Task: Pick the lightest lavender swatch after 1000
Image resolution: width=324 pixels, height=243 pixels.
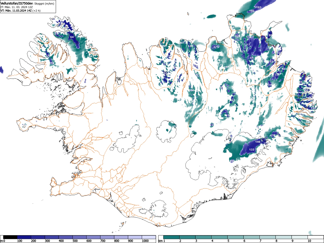Action: tap(149, 237)
